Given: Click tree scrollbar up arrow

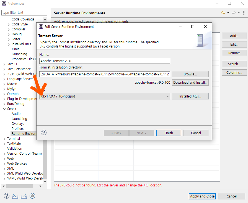Looking at the screenshot, I should pos(45,19).
